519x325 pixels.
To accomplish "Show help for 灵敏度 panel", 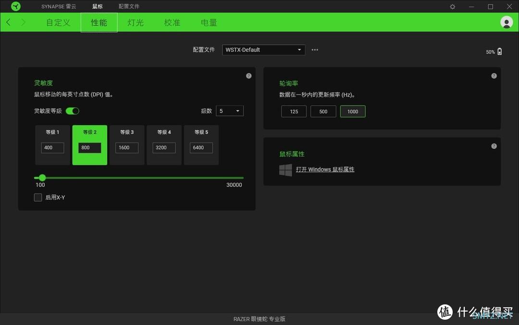I will pos(249,76).
